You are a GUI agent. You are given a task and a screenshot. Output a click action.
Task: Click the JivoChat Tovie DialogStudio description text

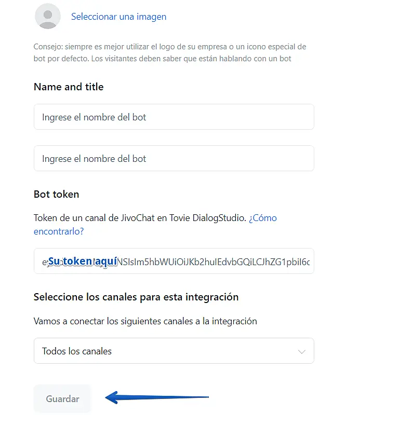pyautogui.click(x=139, y=218)
